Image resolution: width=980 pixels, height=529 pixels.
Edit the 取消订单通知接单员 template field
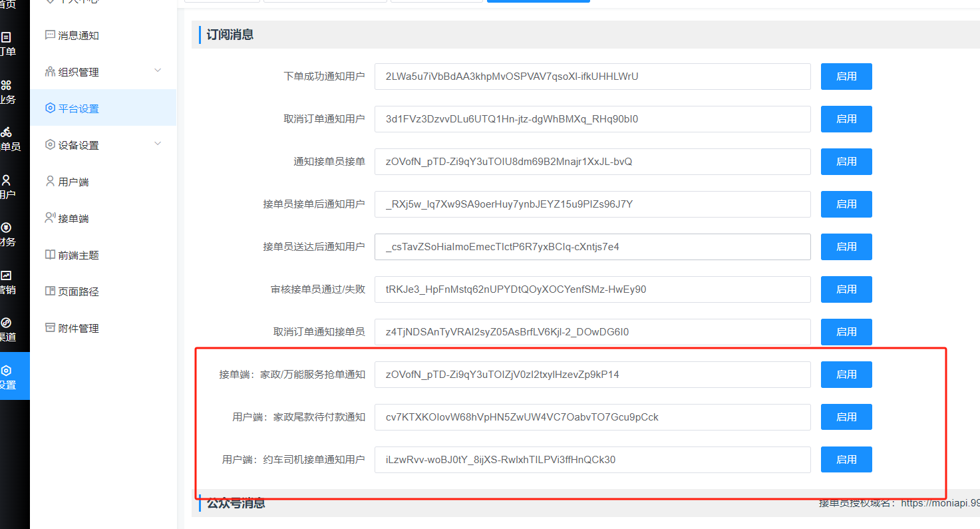tap(593, 332)
